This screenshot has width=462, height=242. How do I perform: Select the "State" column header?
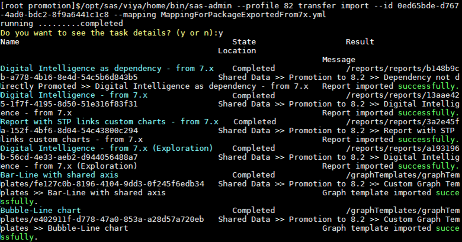244,42
